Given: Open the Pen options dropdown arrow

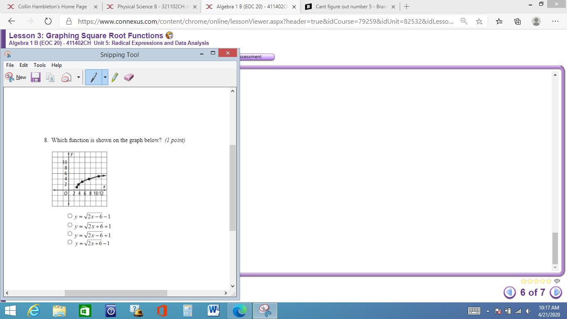Looking at the screenshot, I should tap(105, 77).
